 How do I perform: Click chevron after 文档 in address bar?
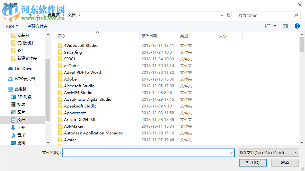click(79, 15)
